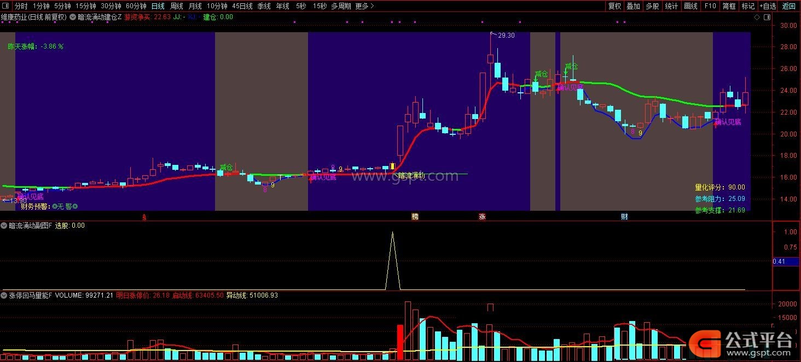Open the 多股 multi-stock view

[x=652, y=6]
